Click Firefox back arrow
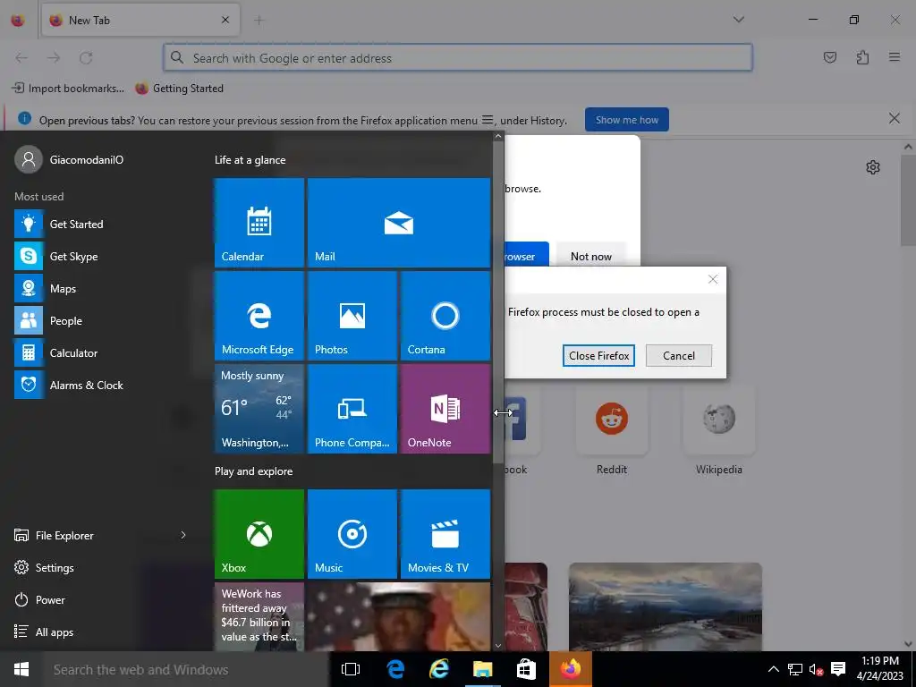The width and height of the screenshot is (916, 687). tap(21, 58)
